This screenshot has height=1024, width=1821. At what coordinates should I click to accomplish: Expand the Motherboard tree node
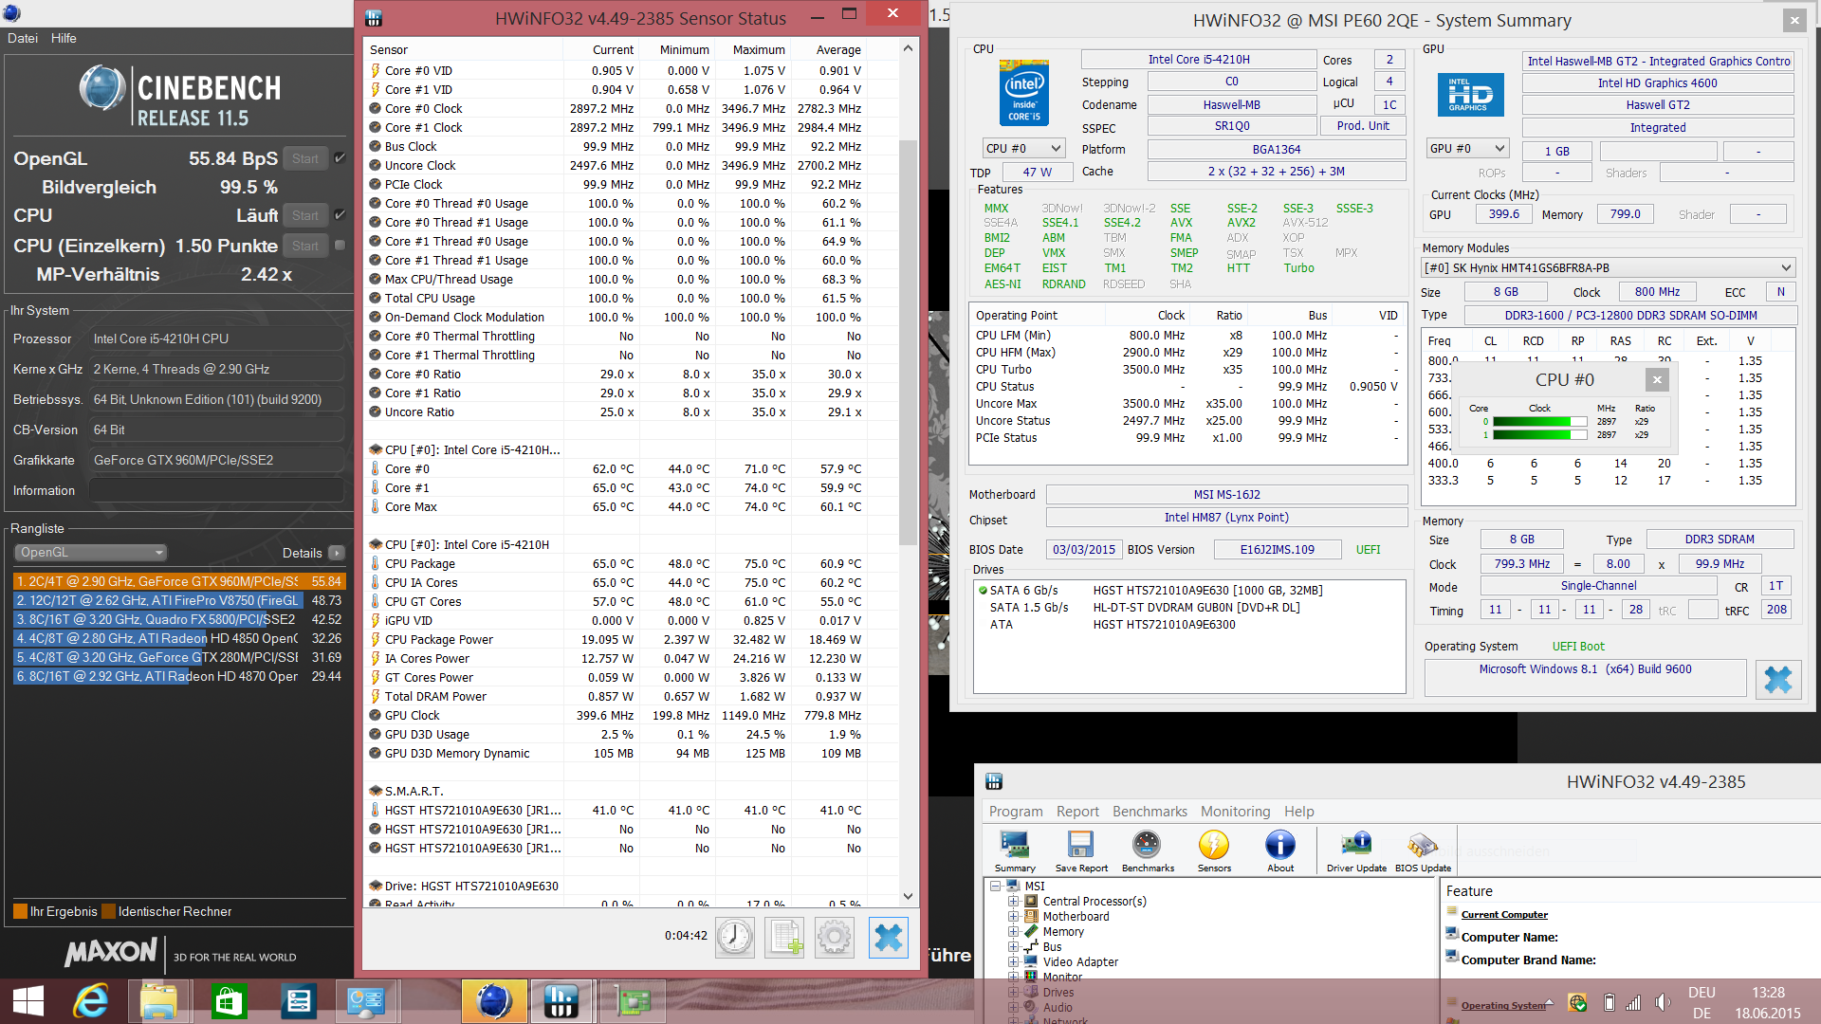point(1013,917)
